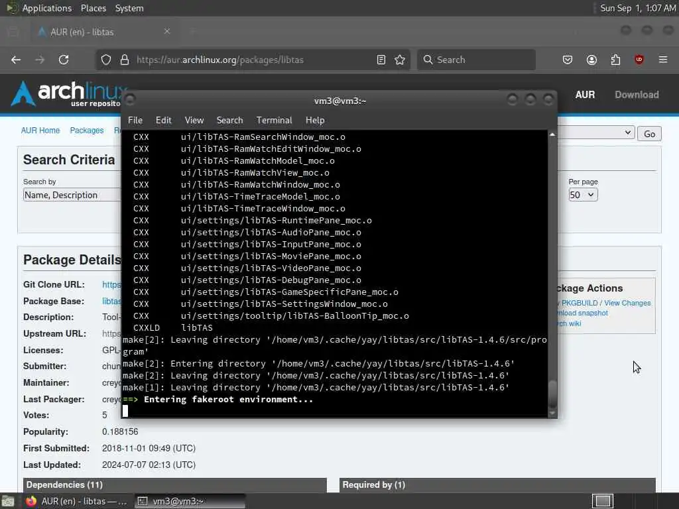The width and height of the screenshot is (679, 509).
Task: Close the AUR (en) - libtas tab
Action: click(x=167, y=31)
